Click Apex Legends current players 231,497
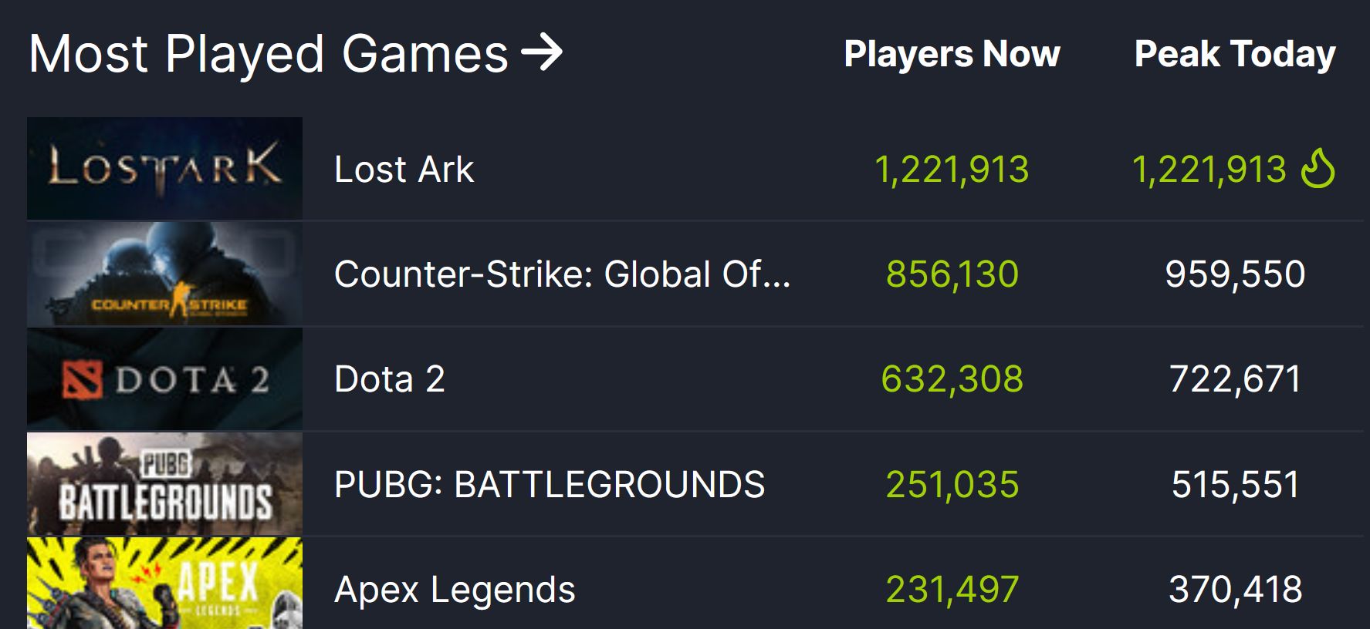1370x629 pixels. 952,590
